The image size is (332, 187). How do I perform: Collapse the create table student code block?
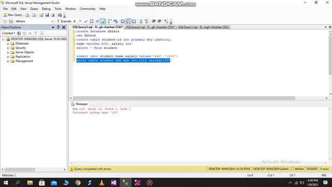tap(74, 39)
